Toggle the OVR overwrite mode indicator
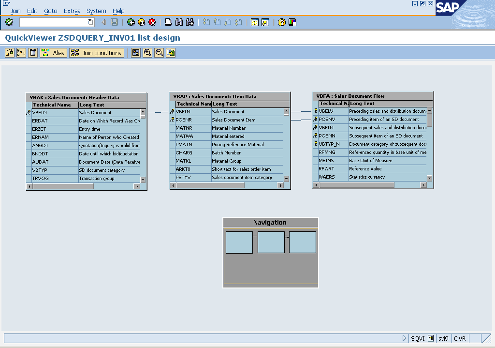 point(460,338)
